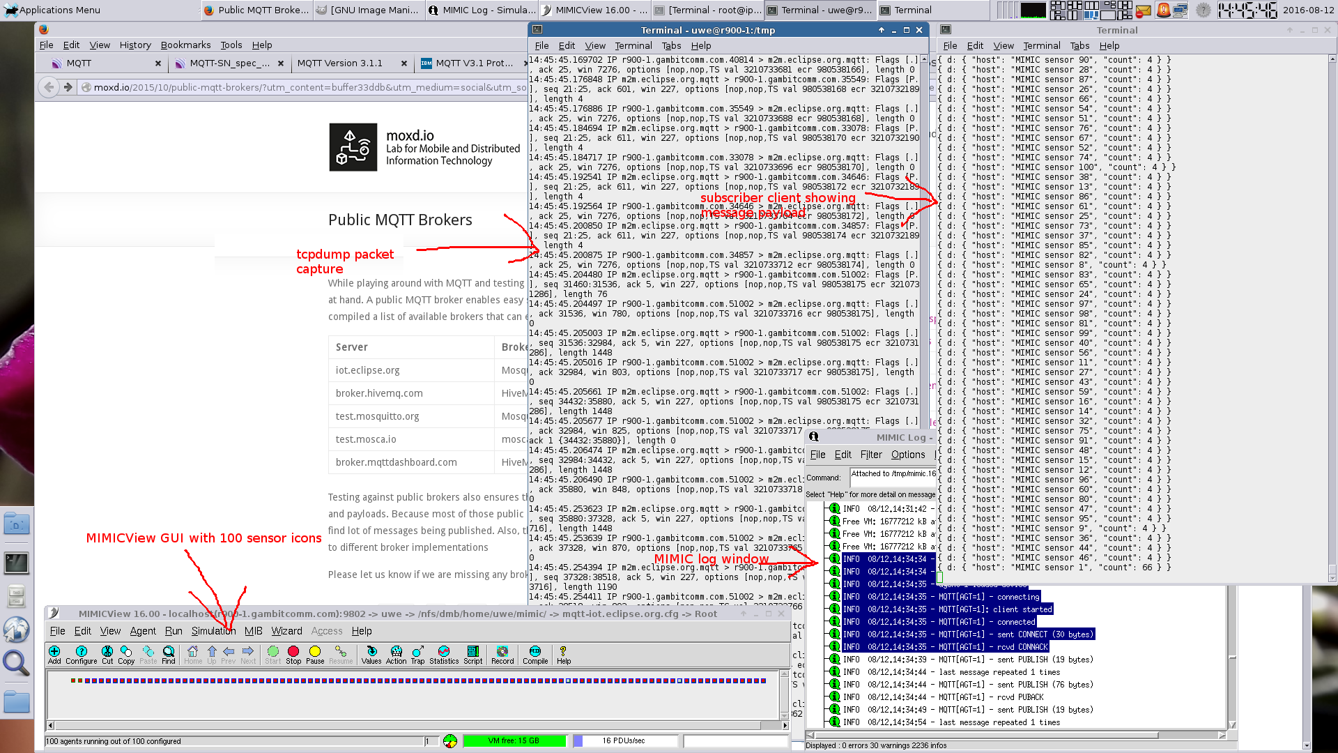
Task: Click the MIMIC Log horizontal scrollbar
Action: point(1016,735)
